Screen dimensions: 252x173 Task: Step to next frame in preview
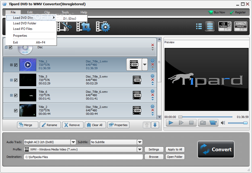(181, 123)
